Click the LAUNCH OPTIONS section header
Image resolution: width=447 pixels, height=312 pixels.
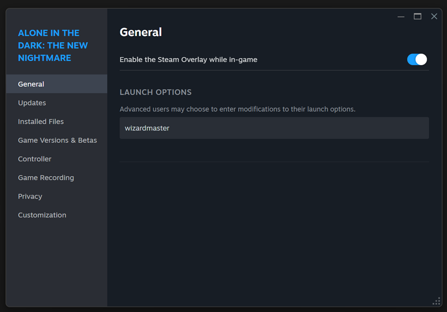click(x=156, y=92)
